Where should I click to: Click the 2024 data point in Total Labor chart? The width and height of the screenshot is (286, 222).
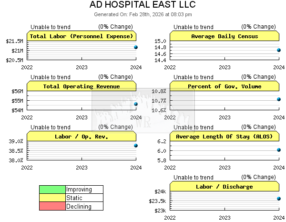(136, 47)
